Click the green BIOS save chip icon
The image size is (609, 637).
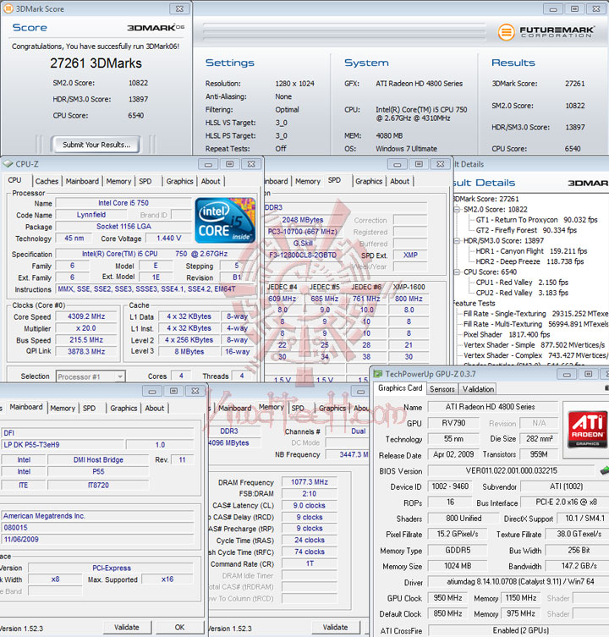click(x=605, y=470)
